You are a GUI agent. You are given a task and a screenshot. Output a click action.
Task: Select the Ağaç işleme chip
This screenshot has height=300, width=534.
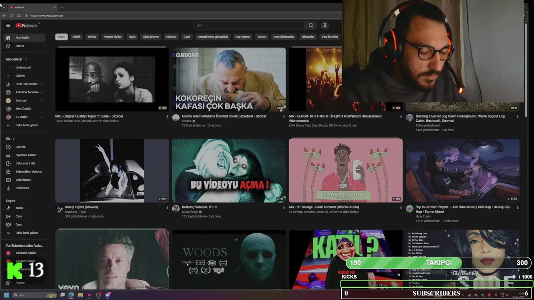click(151, 37)
